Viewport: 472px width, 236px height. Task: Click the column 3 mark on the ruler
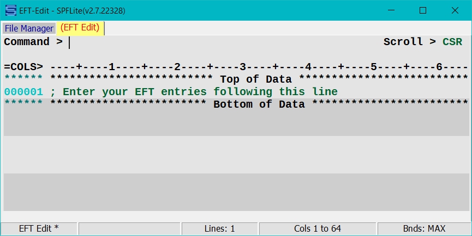[x=243, y=67]
